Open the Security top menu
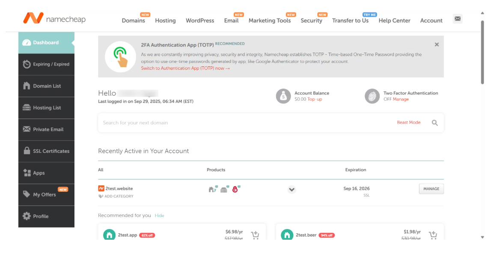Screen dimensions: 493x256 click(311, 21)
